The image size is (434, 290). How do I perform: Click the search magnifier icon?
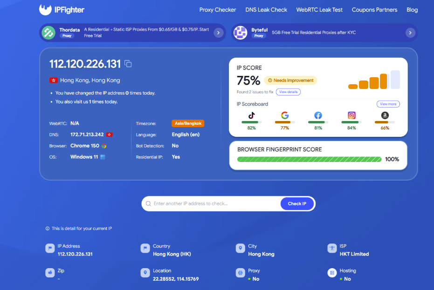[148, 204]
